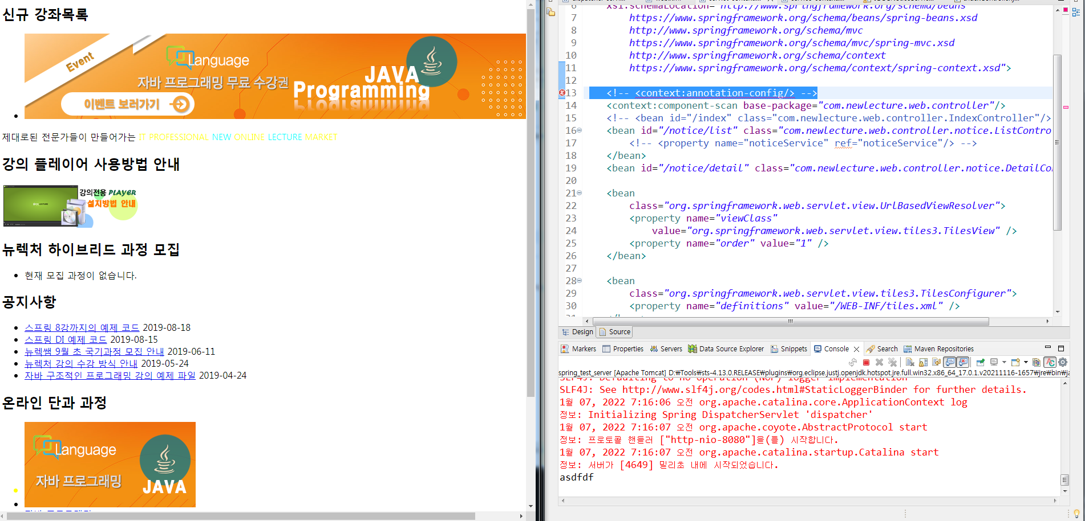Switch to the Properties tab
The image size is (1085, 521).
coord(623,349)
